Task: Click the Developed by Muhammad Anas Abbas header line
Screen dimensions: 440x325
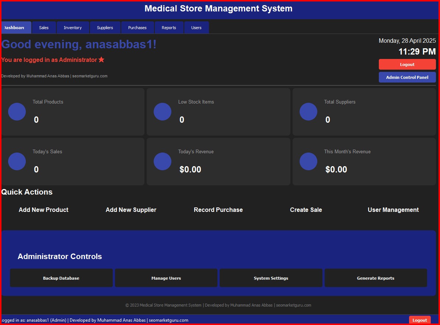Action: [x=55, y=76]
